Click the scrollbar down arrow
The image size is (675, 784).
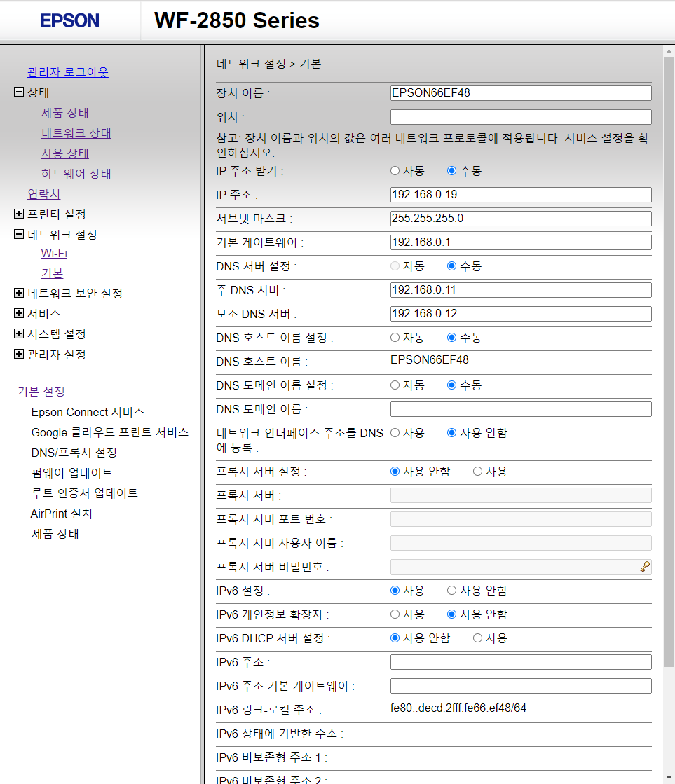click(669, 778)
